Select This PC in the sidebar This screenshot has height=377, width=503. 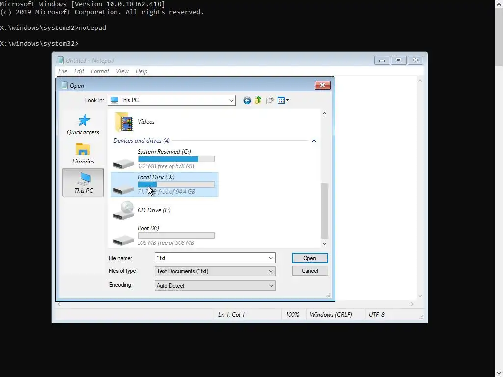tap(84, 183)
